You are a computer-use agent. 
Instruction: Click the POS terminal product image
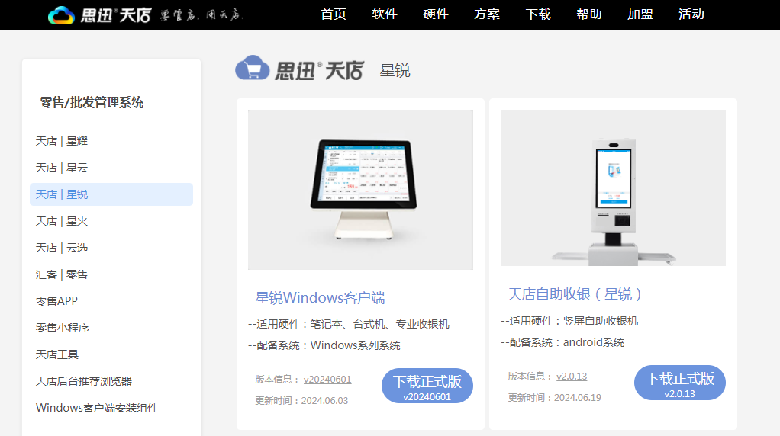pyautogui.click(x=361, y=190)
